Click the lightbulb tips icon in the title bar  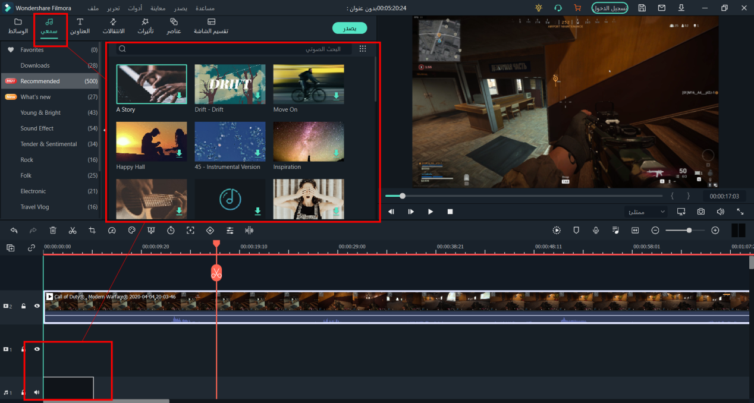point(539,8)
